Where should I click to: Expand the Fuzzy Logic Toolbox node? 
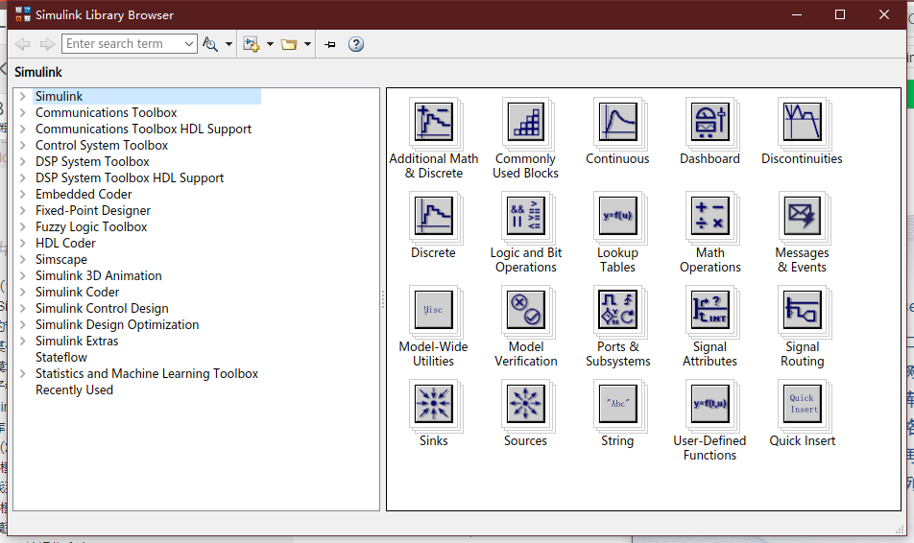(23, 226)
